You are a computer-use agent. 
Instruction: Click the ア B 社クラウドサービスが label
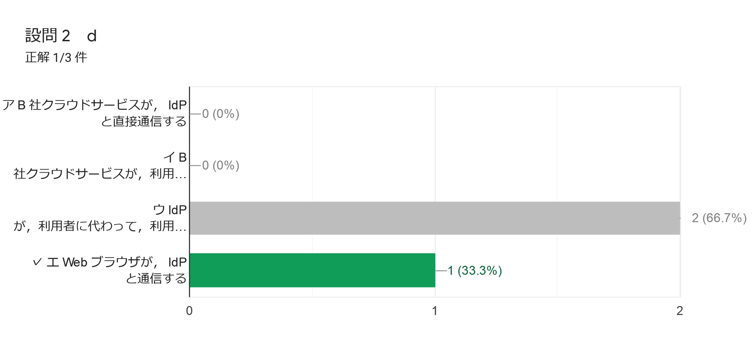click(95, 113)
